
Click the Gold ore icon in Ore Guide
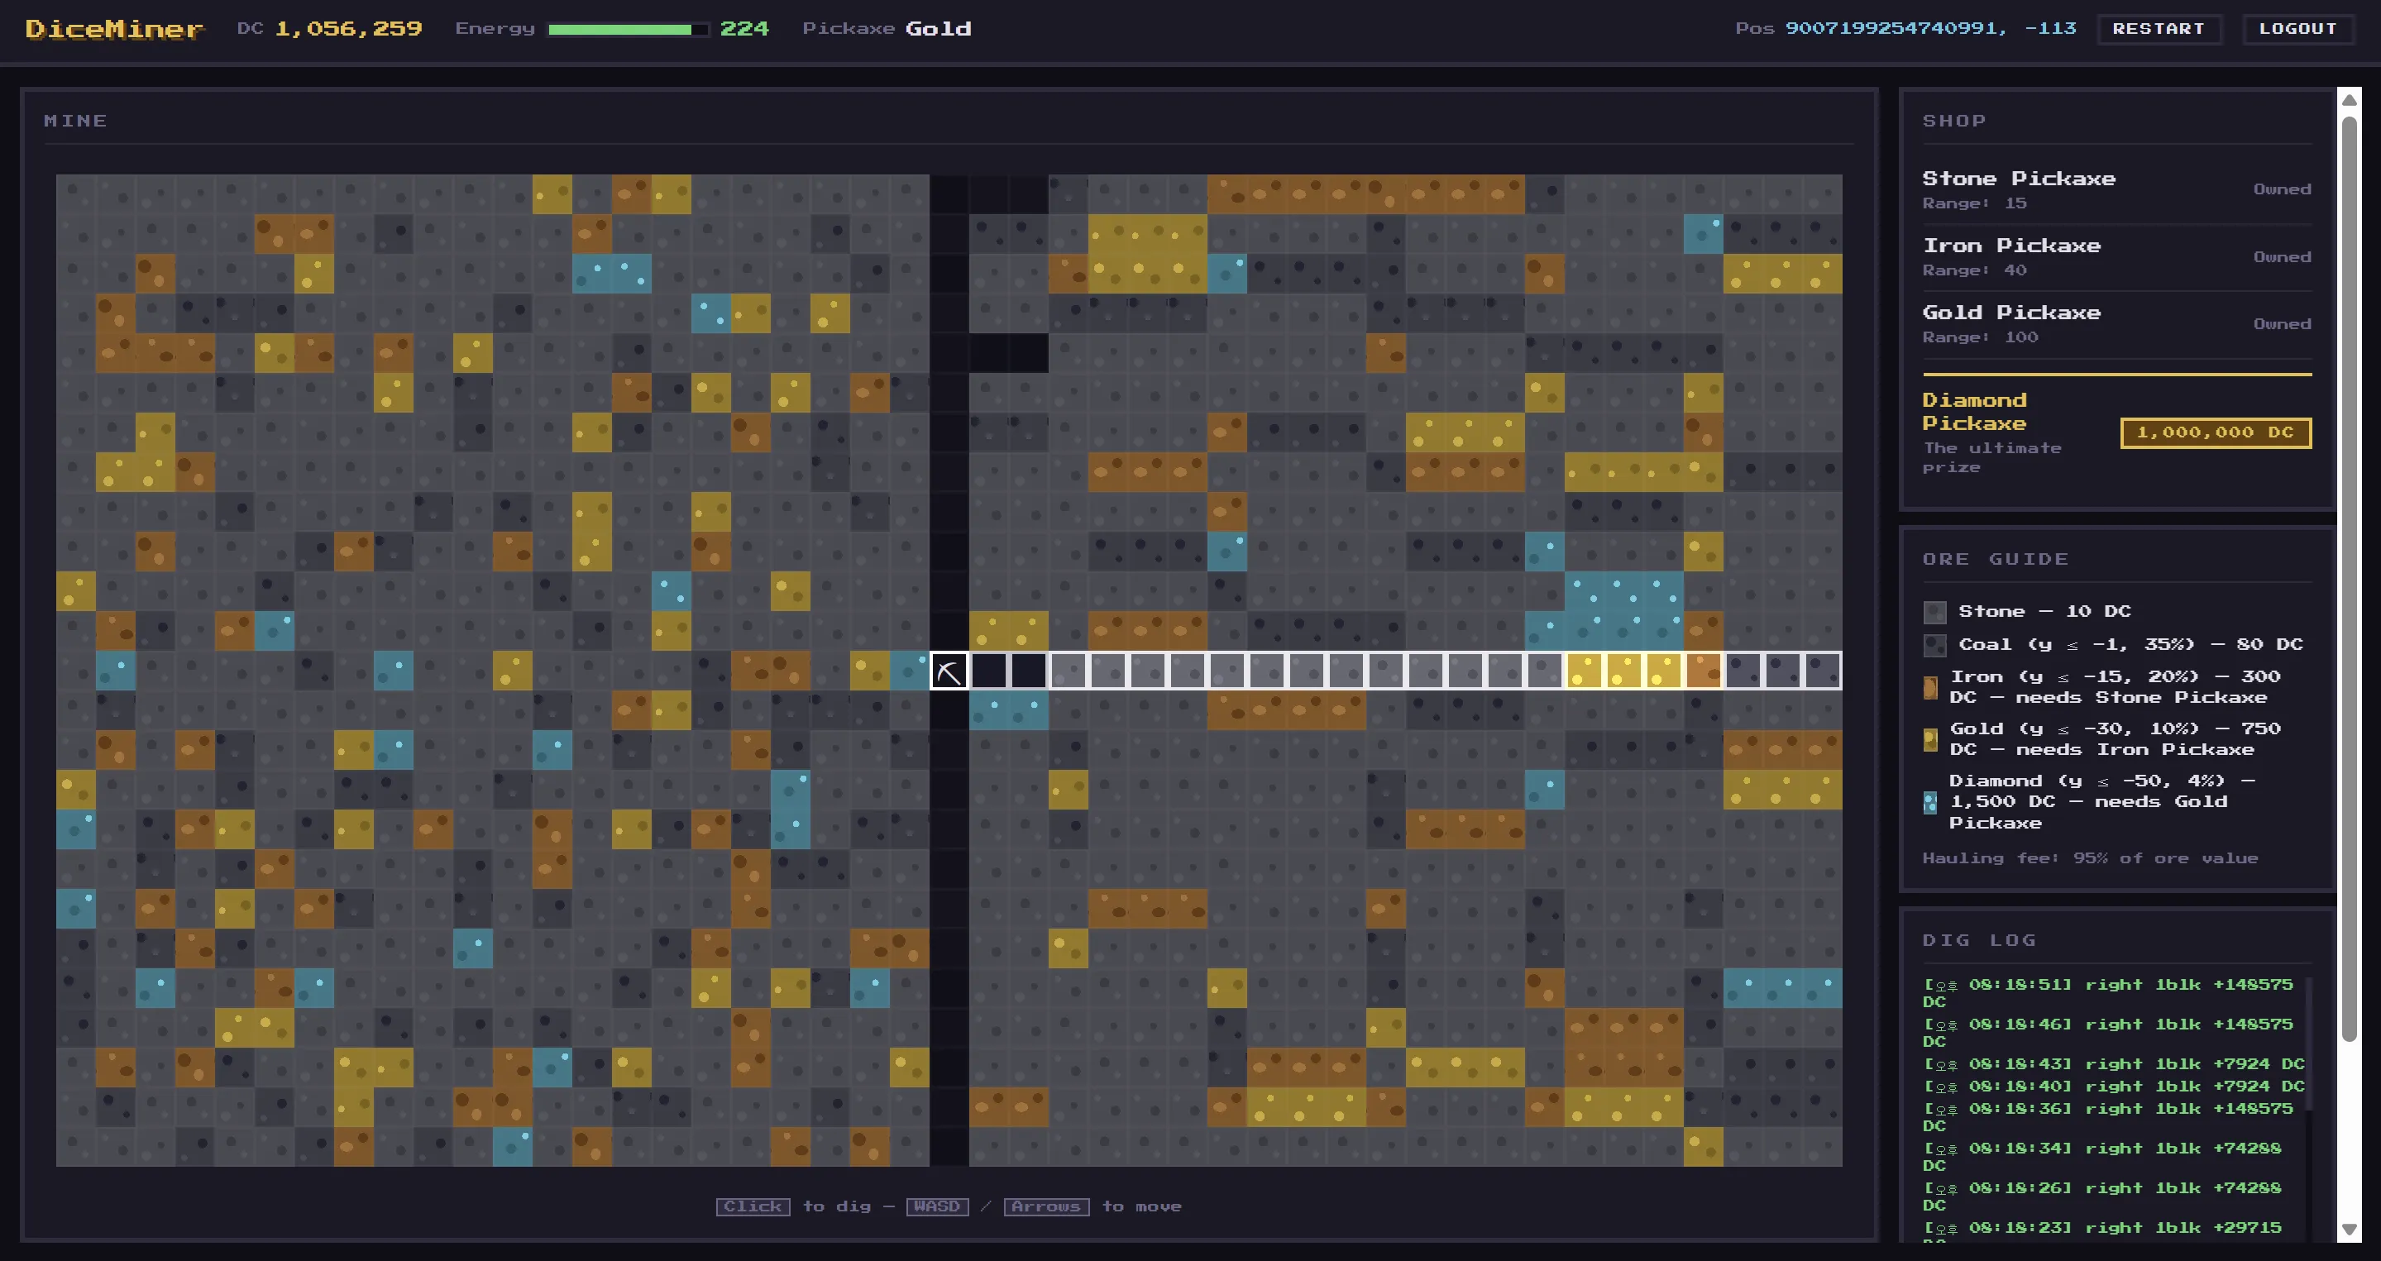coord(1930,739)
